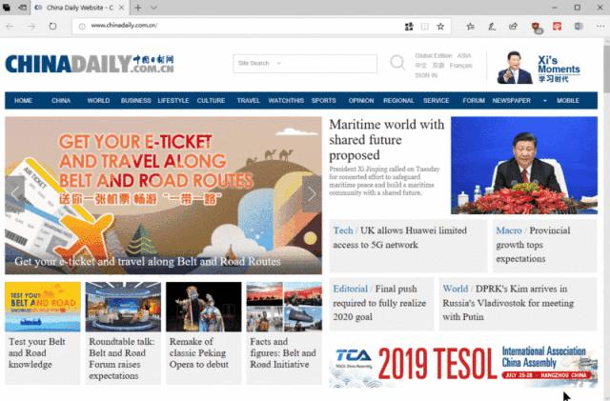The width and height of the screenshot is (610, 401).
Task: Go to the MOBILE section
Action: pos(568,100)
